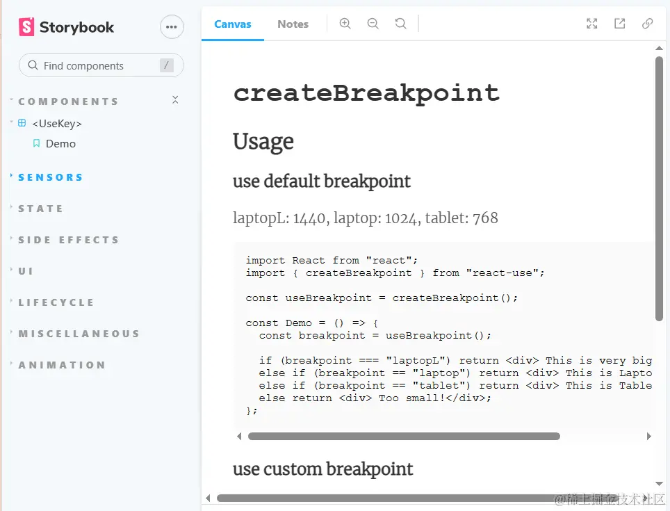670x511 pixels.
Task: Click the bottom page horizontal scrollbar thumb
Action: pyautogui.click(x=416, y=498)
